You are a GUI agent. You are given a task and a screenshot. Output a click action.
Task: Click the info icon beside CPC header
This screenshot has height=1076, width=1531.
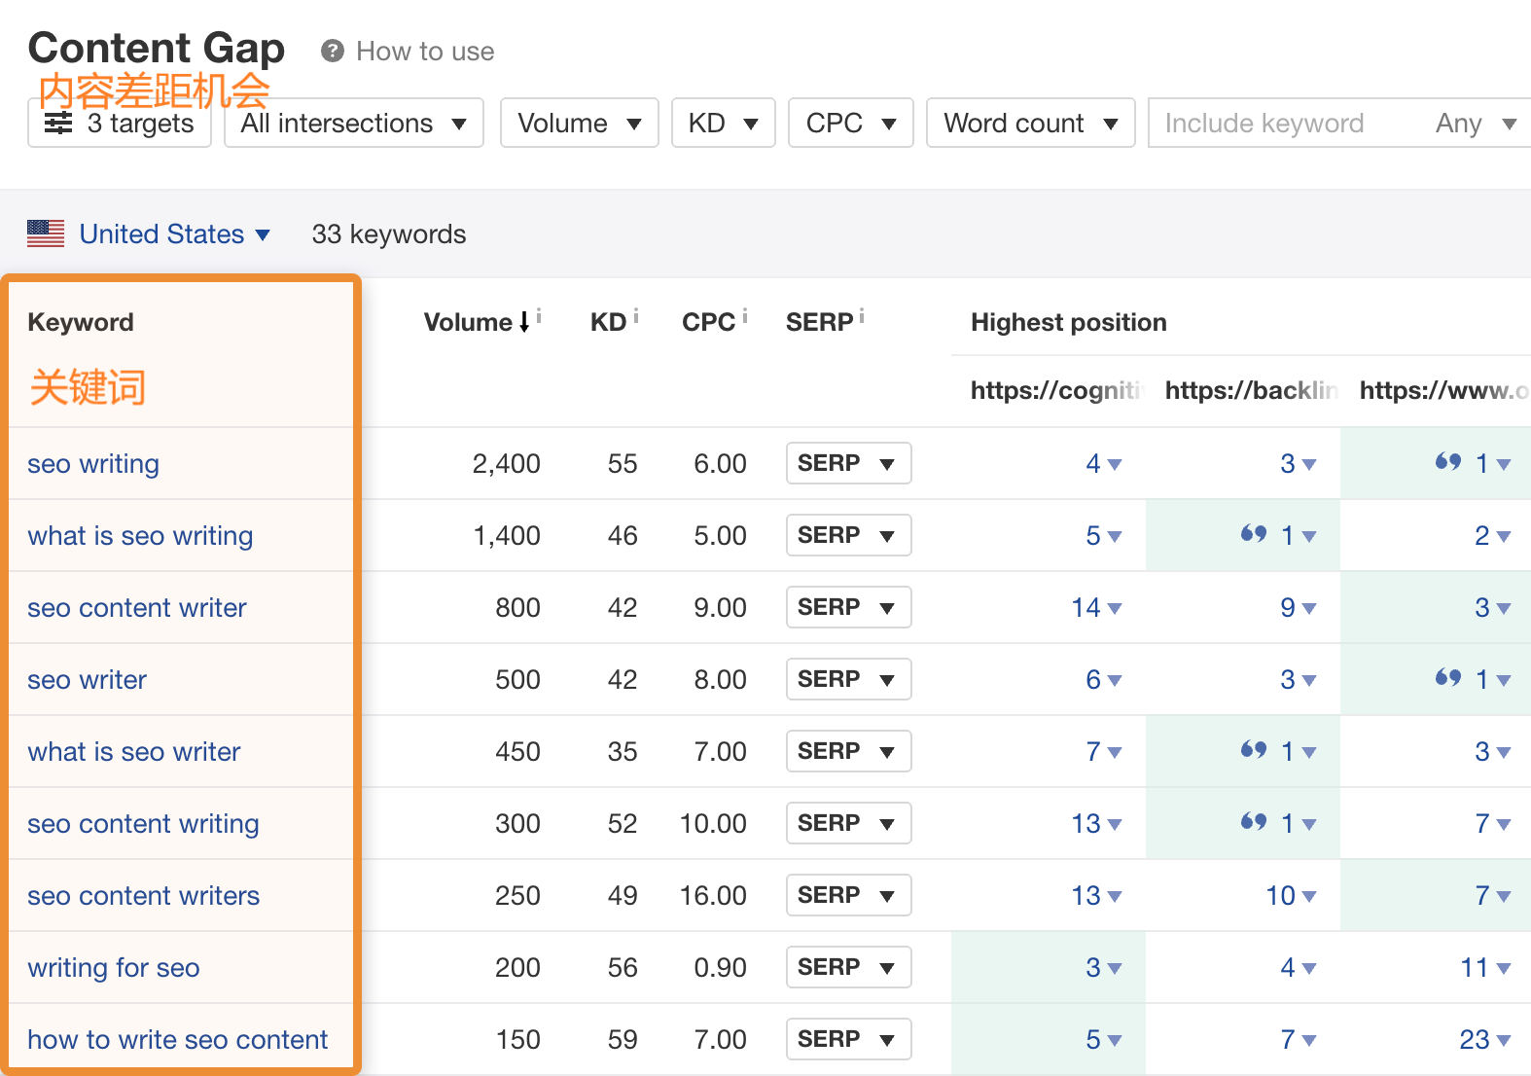(x=745, y=316)
